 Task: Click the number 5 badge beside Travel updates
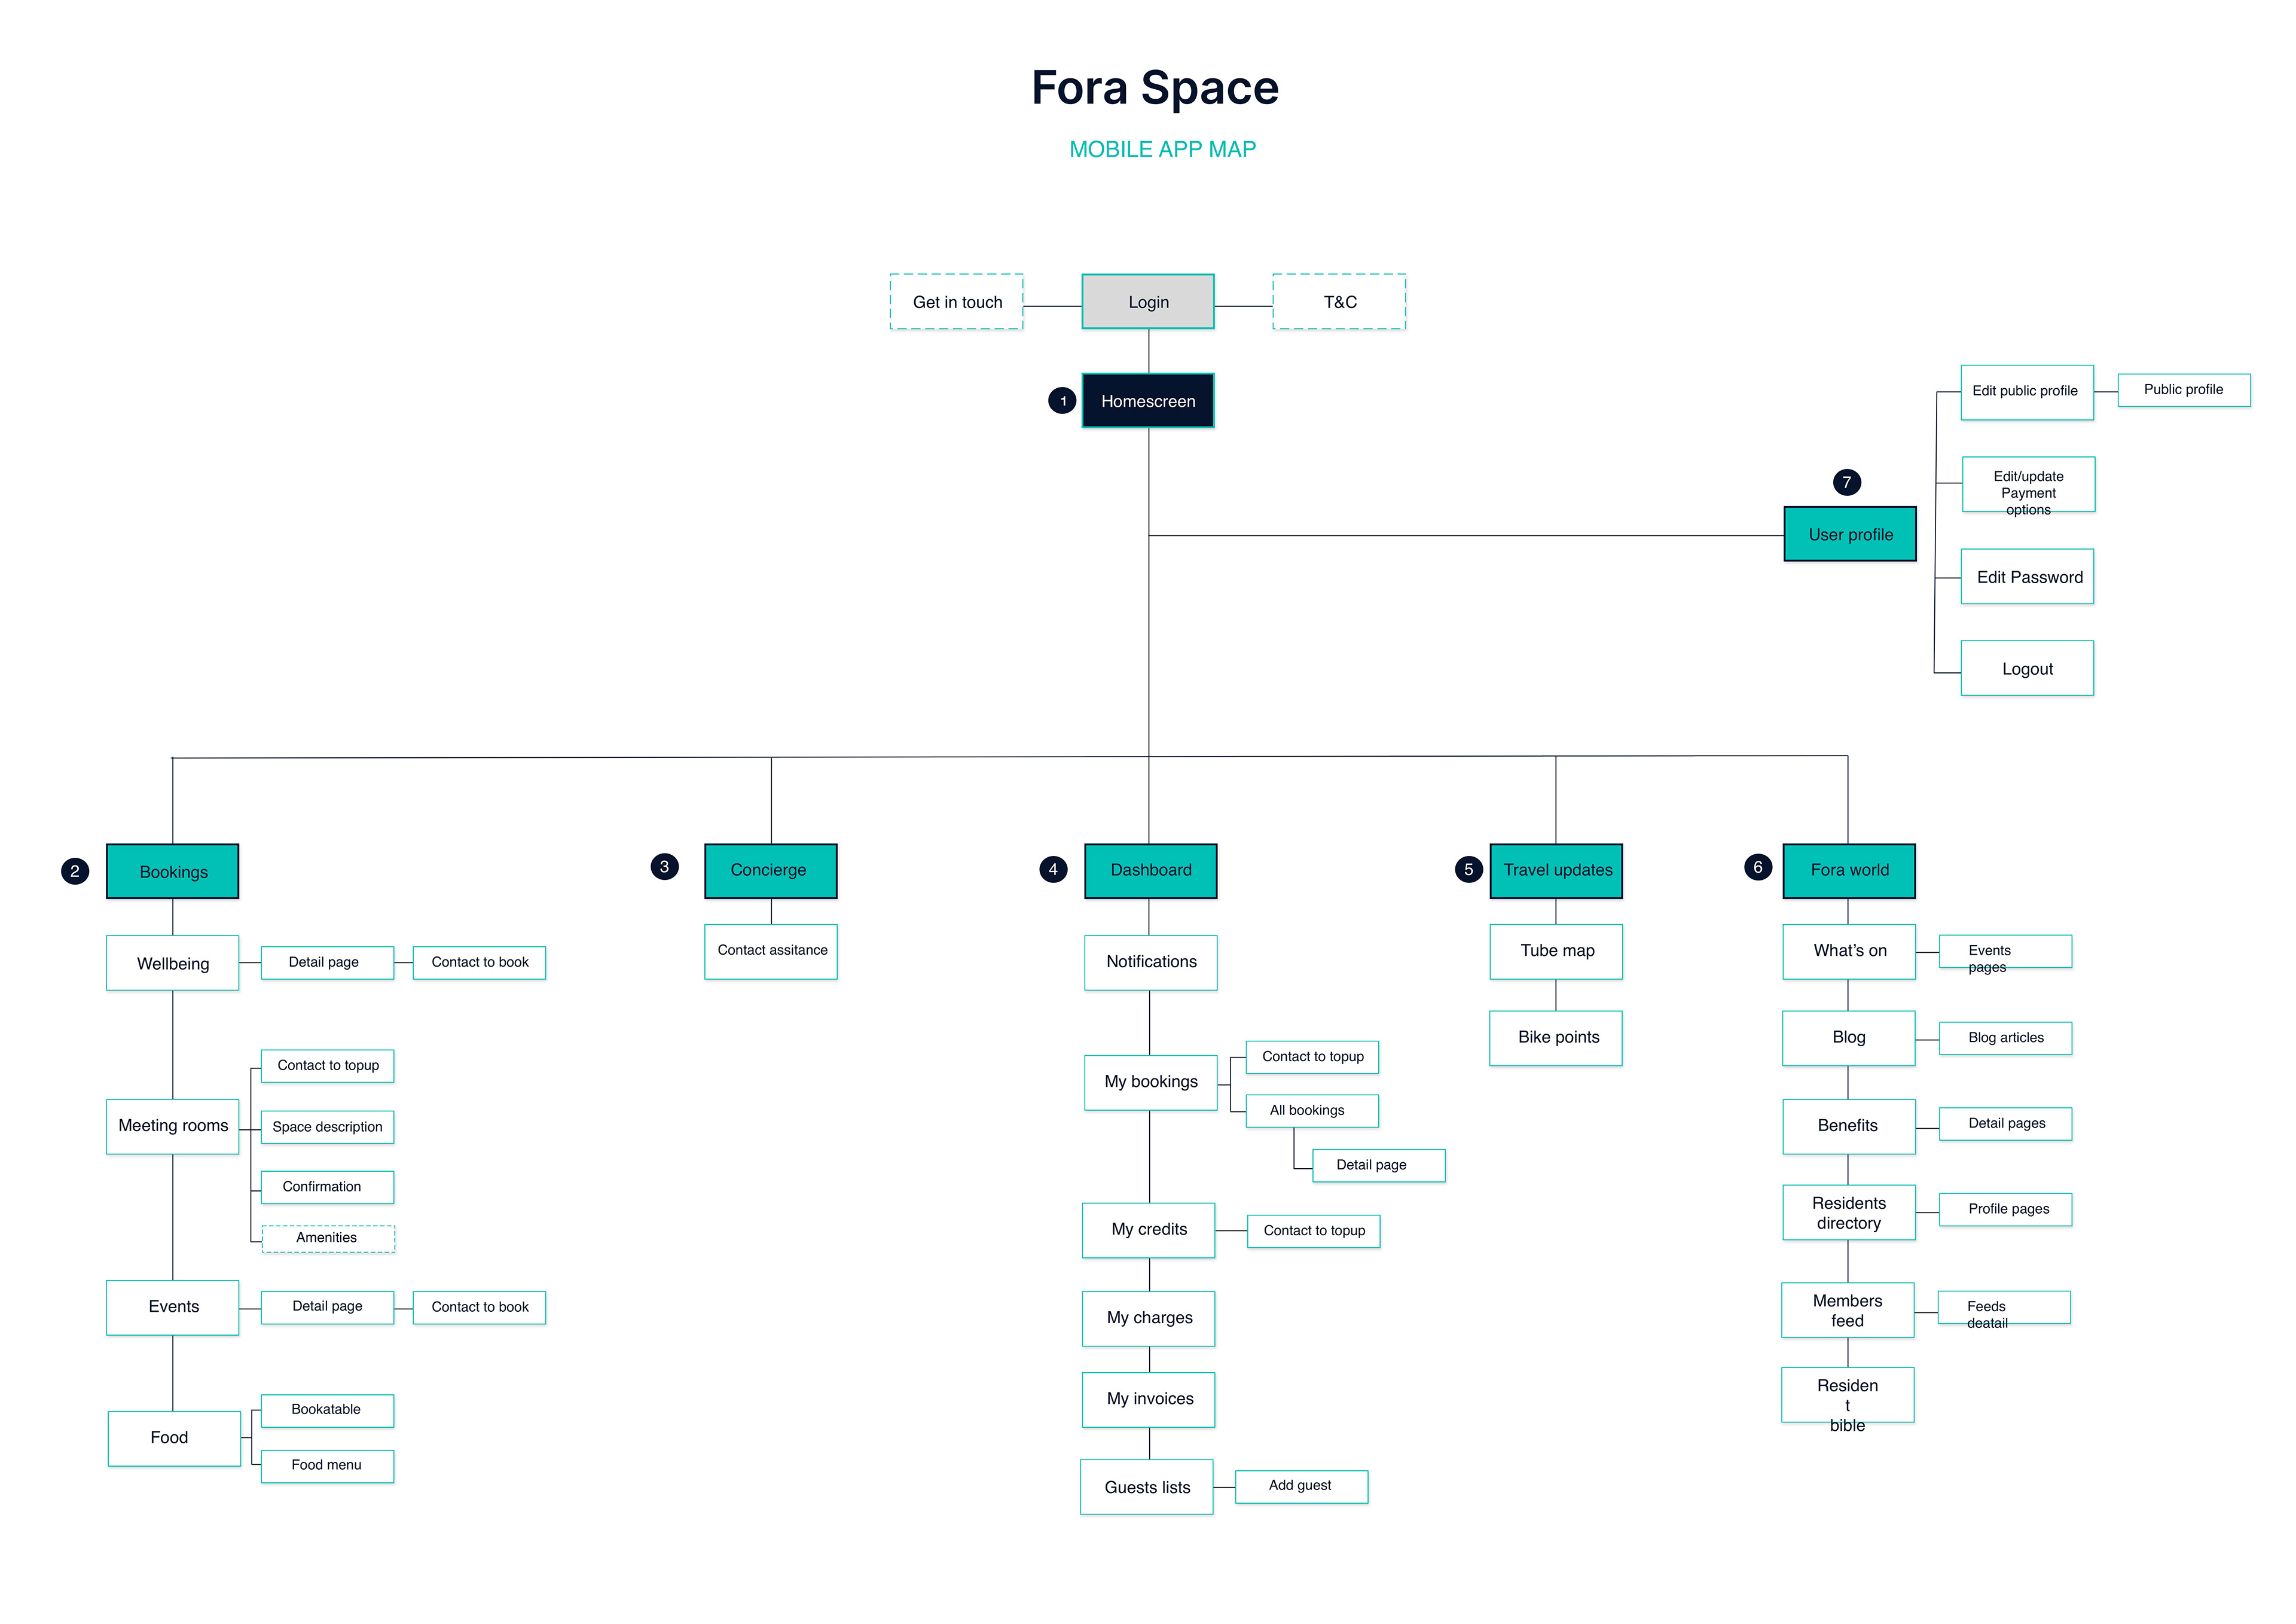[1468, 870]
